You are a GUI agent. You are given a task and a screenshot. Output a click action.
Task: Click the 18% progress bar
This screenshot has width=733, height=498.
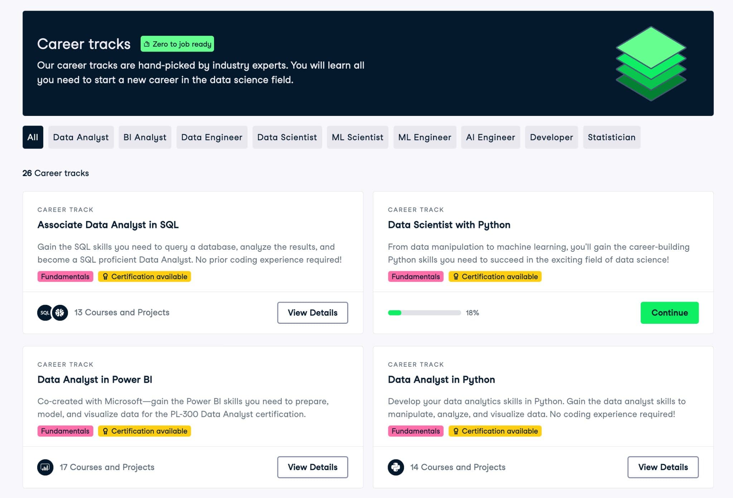click(424, 312)
